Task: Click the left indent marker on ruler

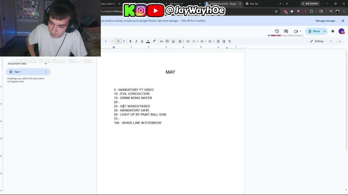Action: pyautogui.click(x=114, y=48)
